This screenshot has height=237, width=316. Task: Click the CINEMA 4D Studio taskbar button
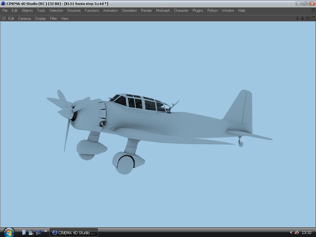[74, 233]
